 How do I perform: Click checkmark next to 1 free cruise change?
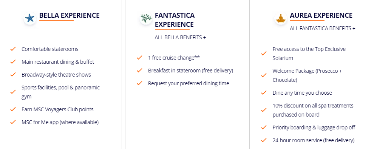139,58
